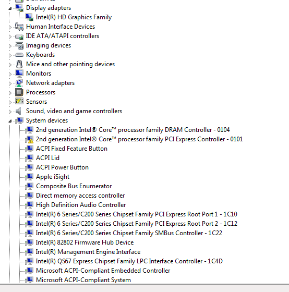289x292 pixels.
Task: Select Direct memory access controller
Action: (80, 196)
